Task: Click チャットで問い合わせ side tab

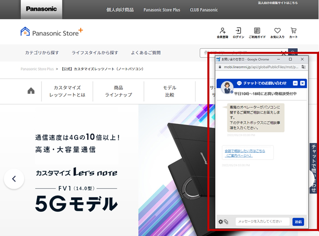Action: 314,168
